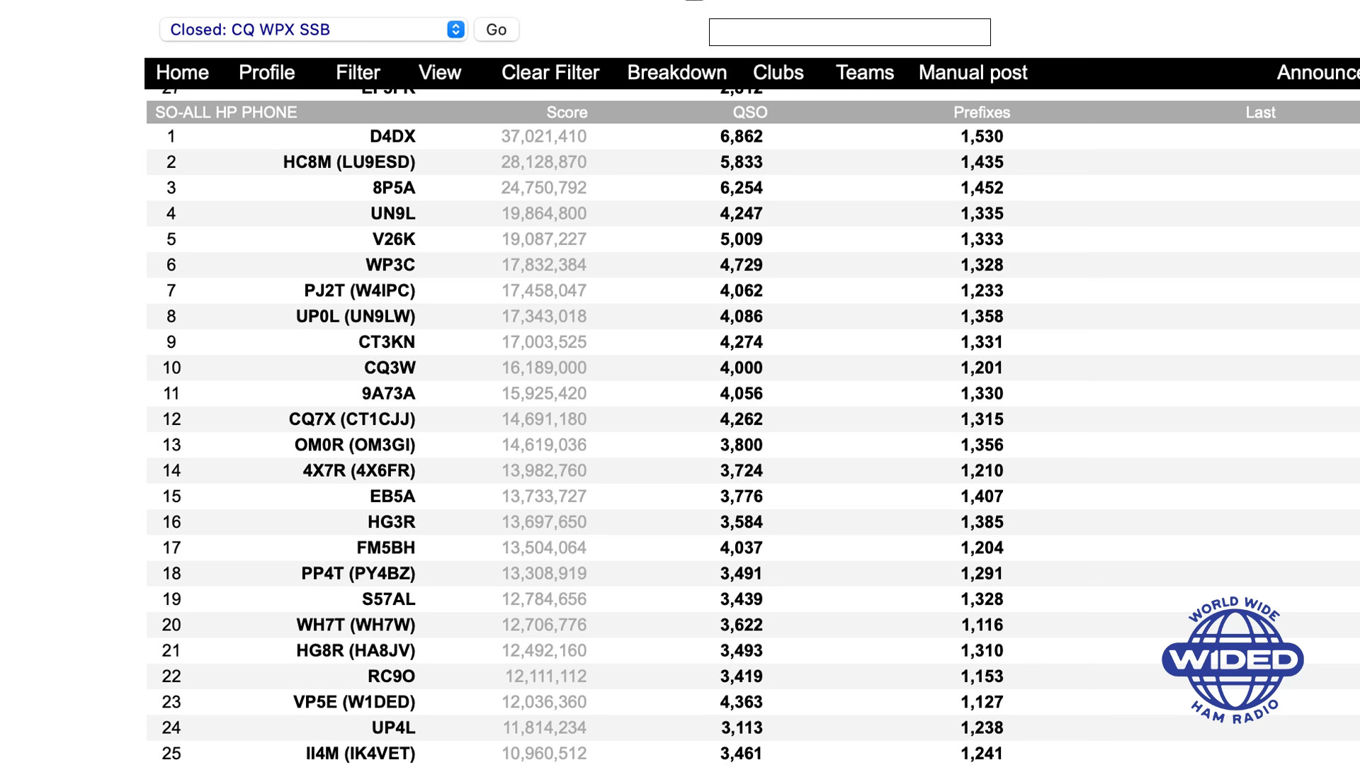Image resolution: width=1360 pixels, height=765 pixels.
Task: Click the Score column header
Action: pyautogui.click(x=567, y=112)
